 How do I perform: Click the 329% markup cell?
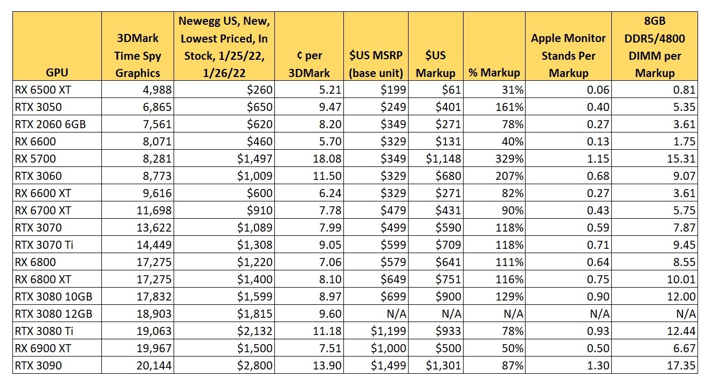click(x=494, y=159)
